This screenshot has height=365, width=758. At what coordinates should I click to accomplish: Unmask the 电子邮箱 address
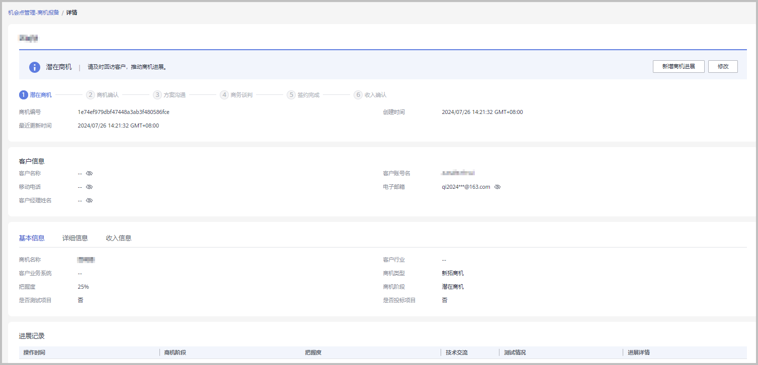coord(497,187)
